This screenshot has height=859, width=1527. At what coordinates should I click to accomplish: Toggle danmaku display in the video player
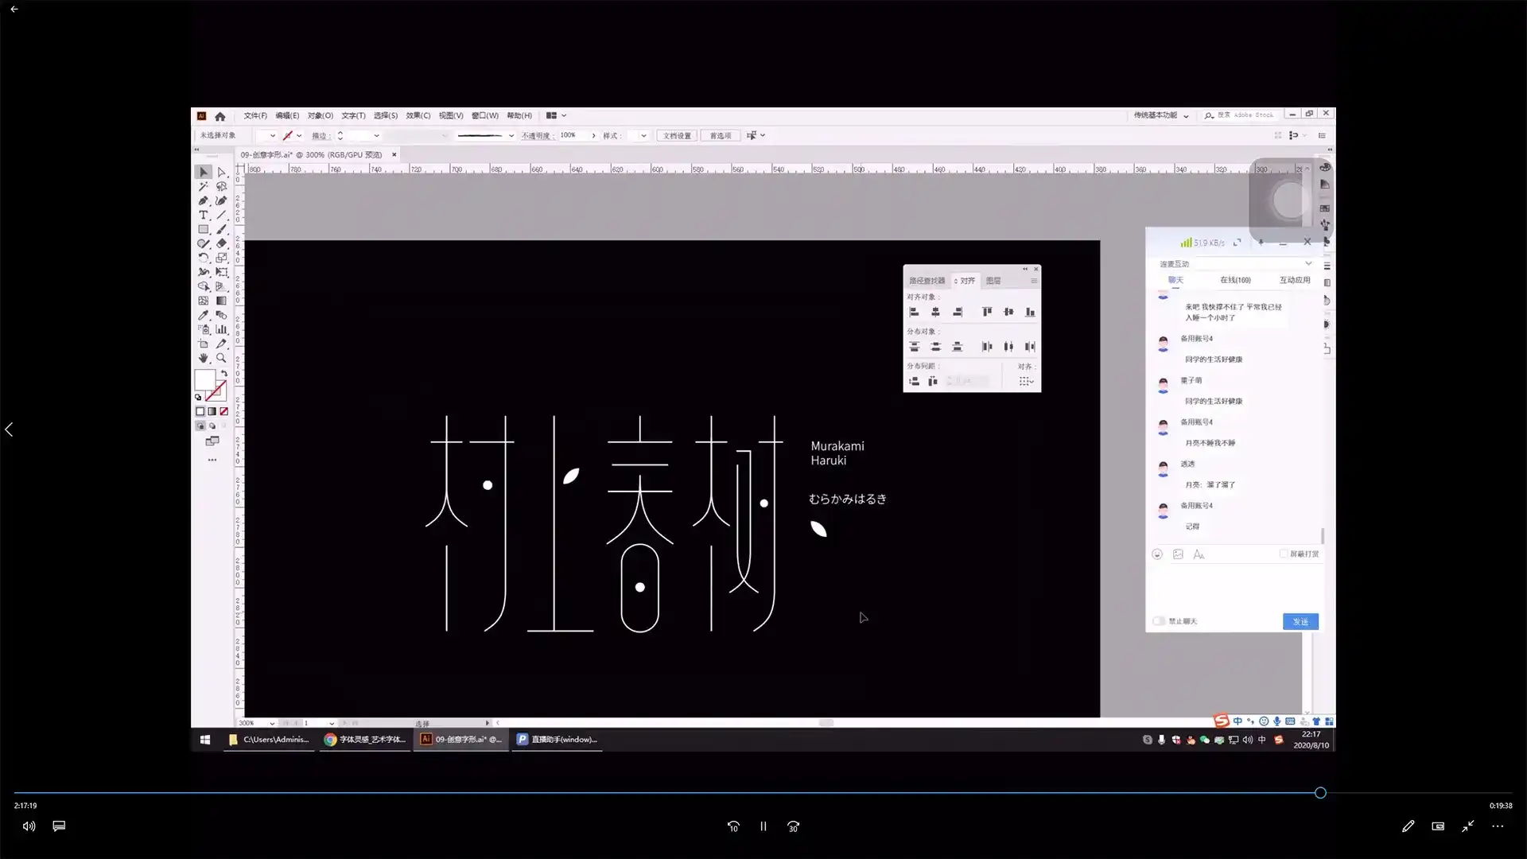[x=59, y=826]
